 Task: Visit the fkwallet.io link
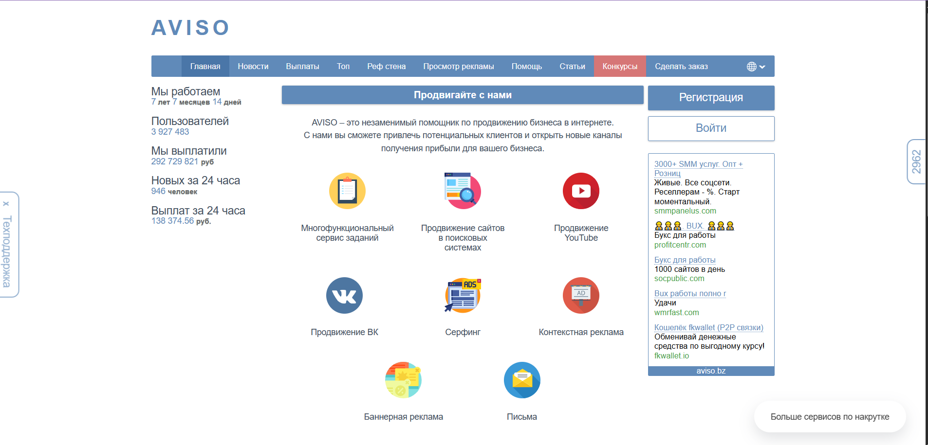click(x=671, y=356)
